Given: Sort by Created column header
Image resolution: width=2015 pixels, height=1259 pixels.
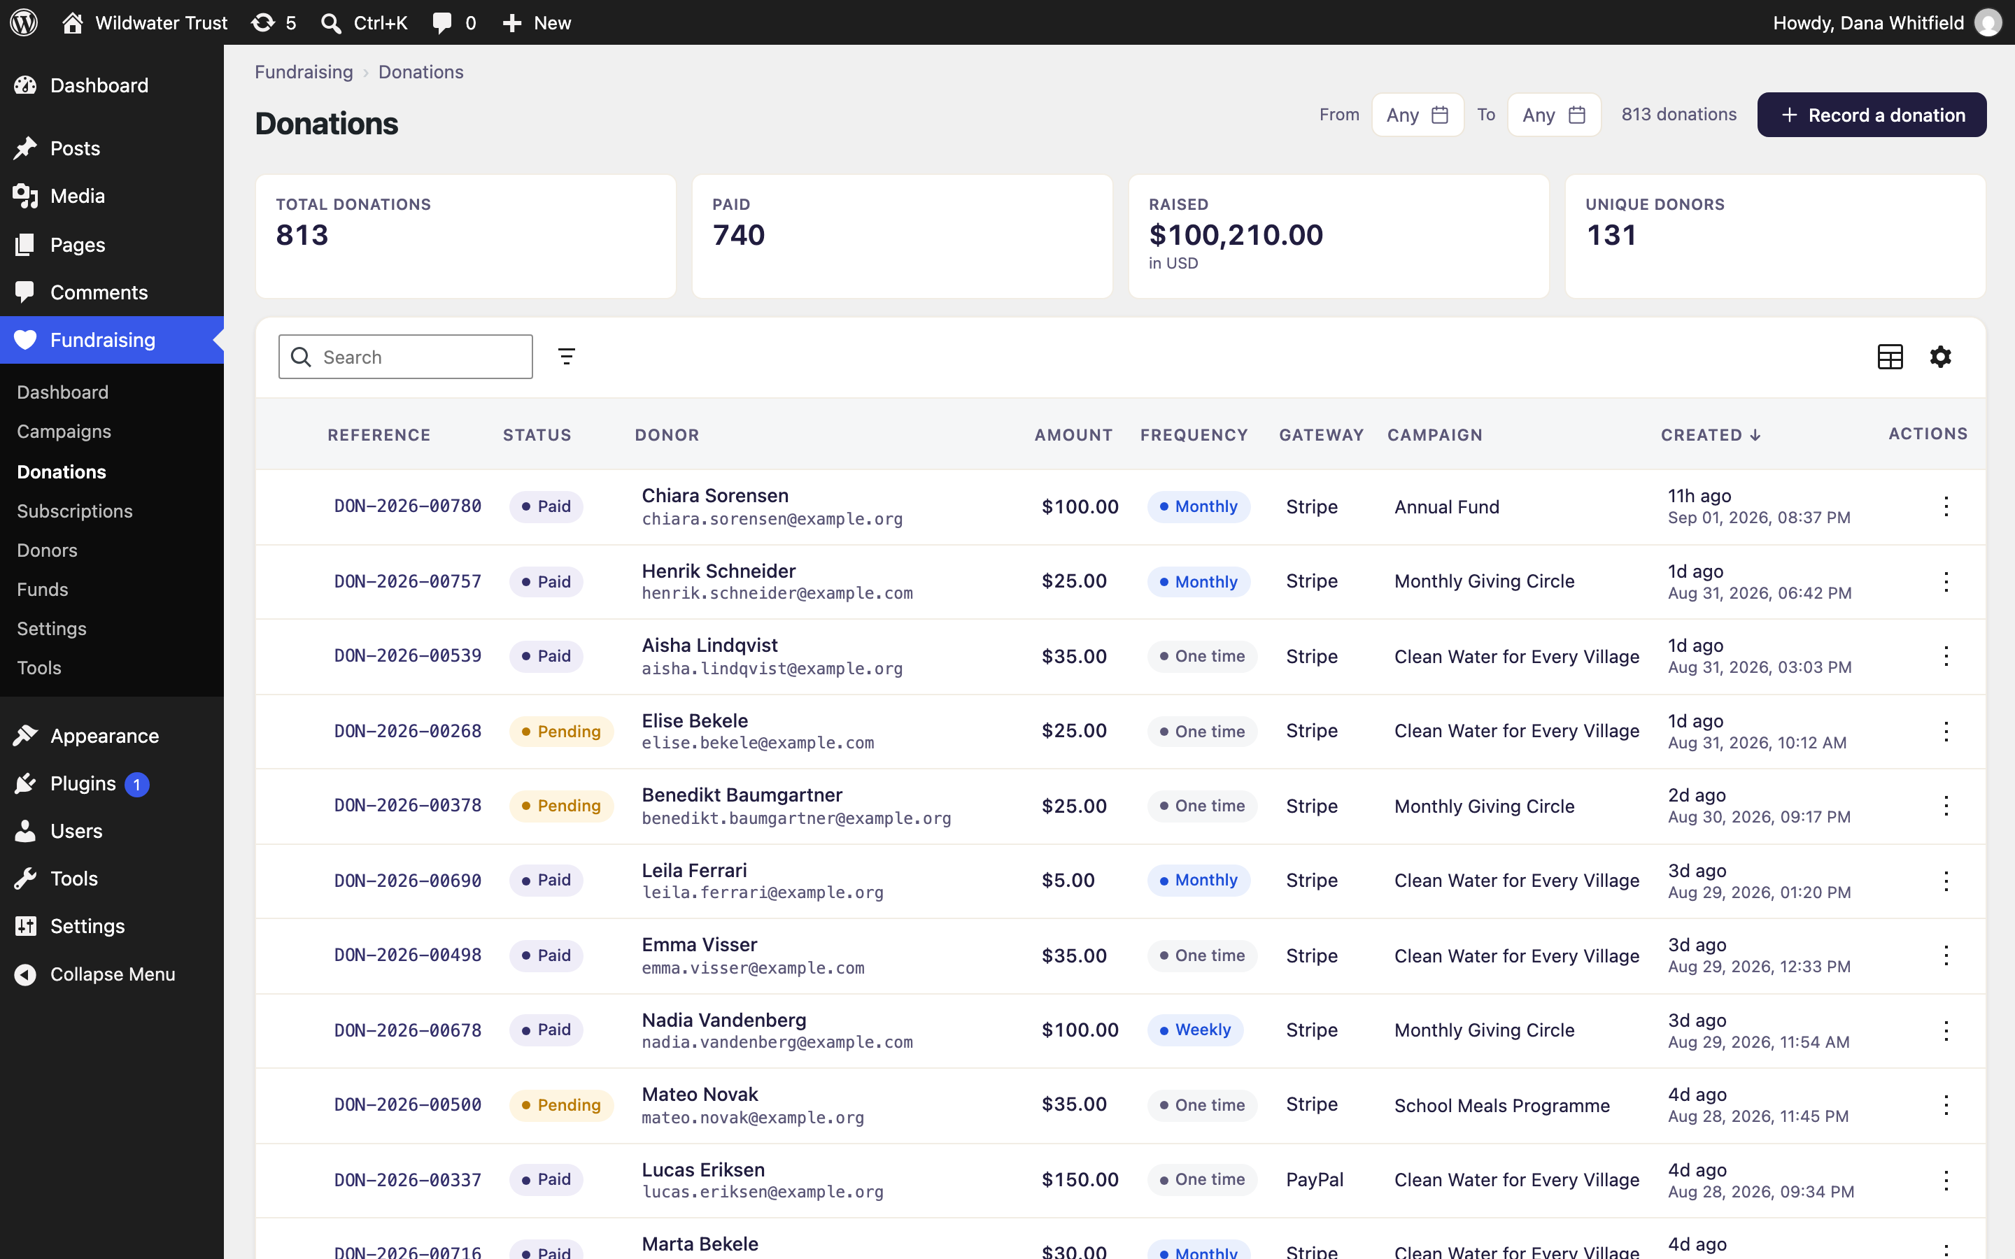Looking at the screenshot, I should (x=1711, y=434).
